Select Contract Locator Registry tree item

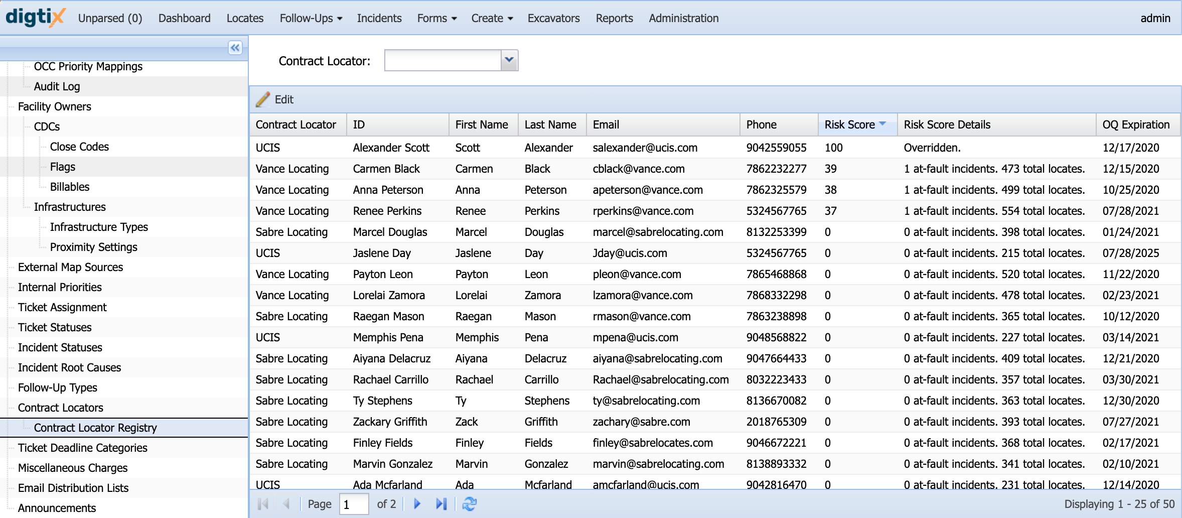coord(95,428)
